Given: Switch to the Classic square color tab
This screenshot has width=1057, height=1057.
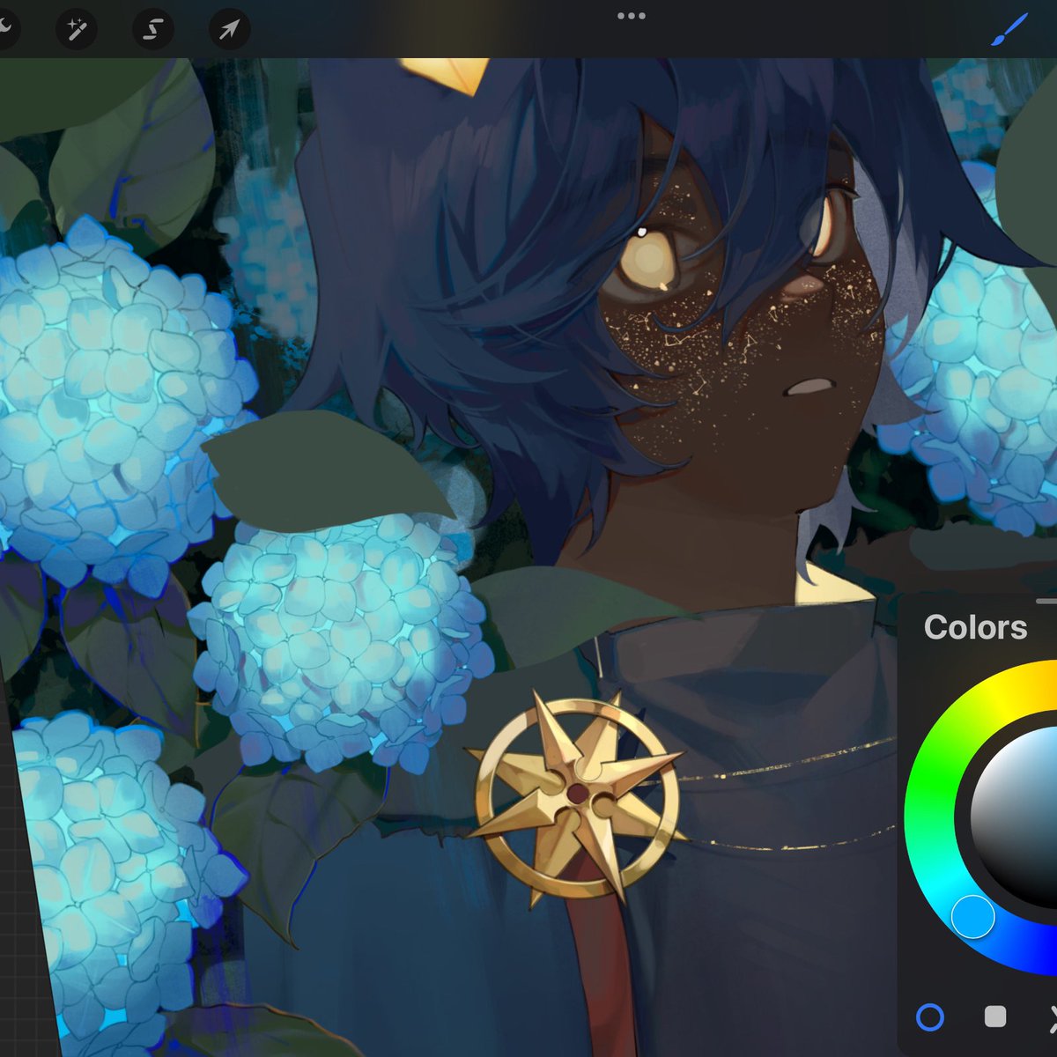Looking at the screenshot, I should (995, 1017).
